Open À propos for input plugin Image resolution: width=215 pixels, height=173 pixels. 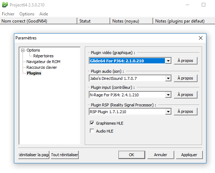(x=186, y=95)
